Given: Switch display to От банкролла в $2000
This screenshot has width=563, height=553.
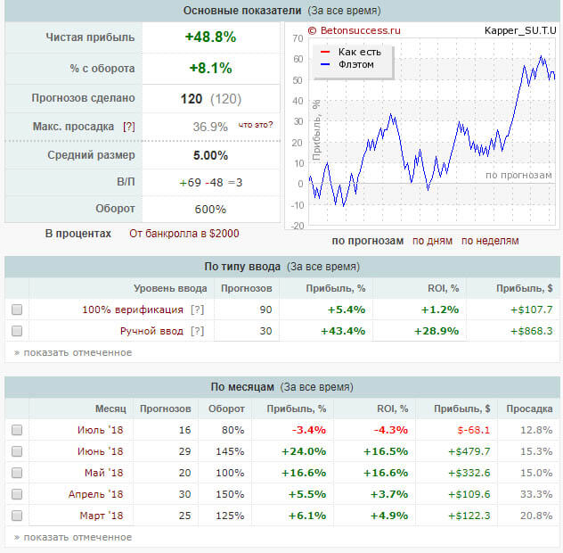Looking at the screenshot, I should click(x=184, y=234).
